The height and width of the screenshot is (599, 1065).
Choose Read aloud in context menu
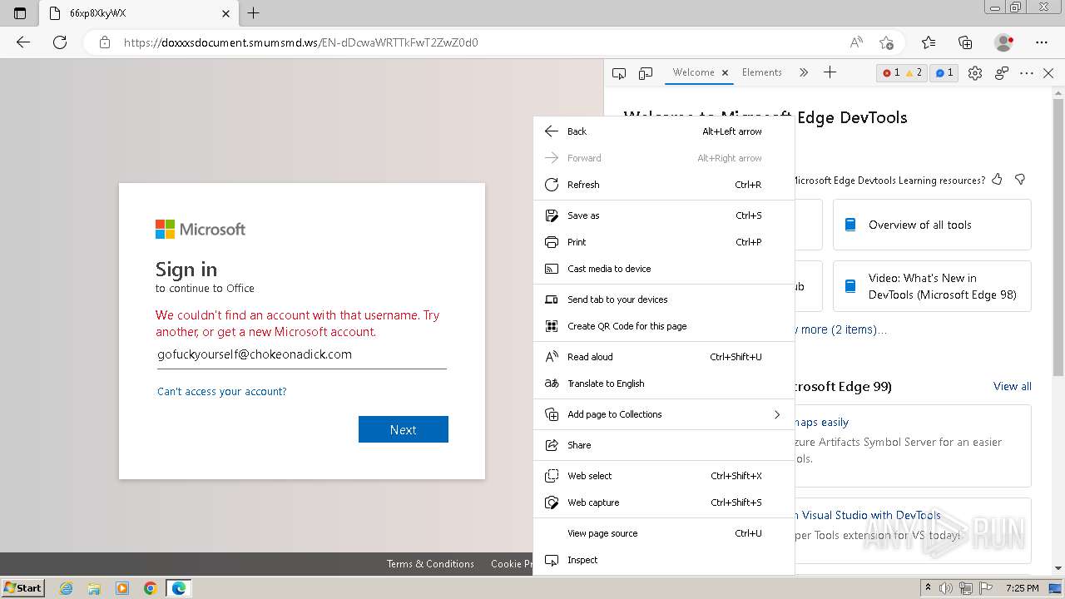click(664, 357)
